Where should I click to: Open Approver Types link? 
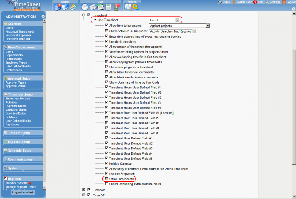click(16, 82)
